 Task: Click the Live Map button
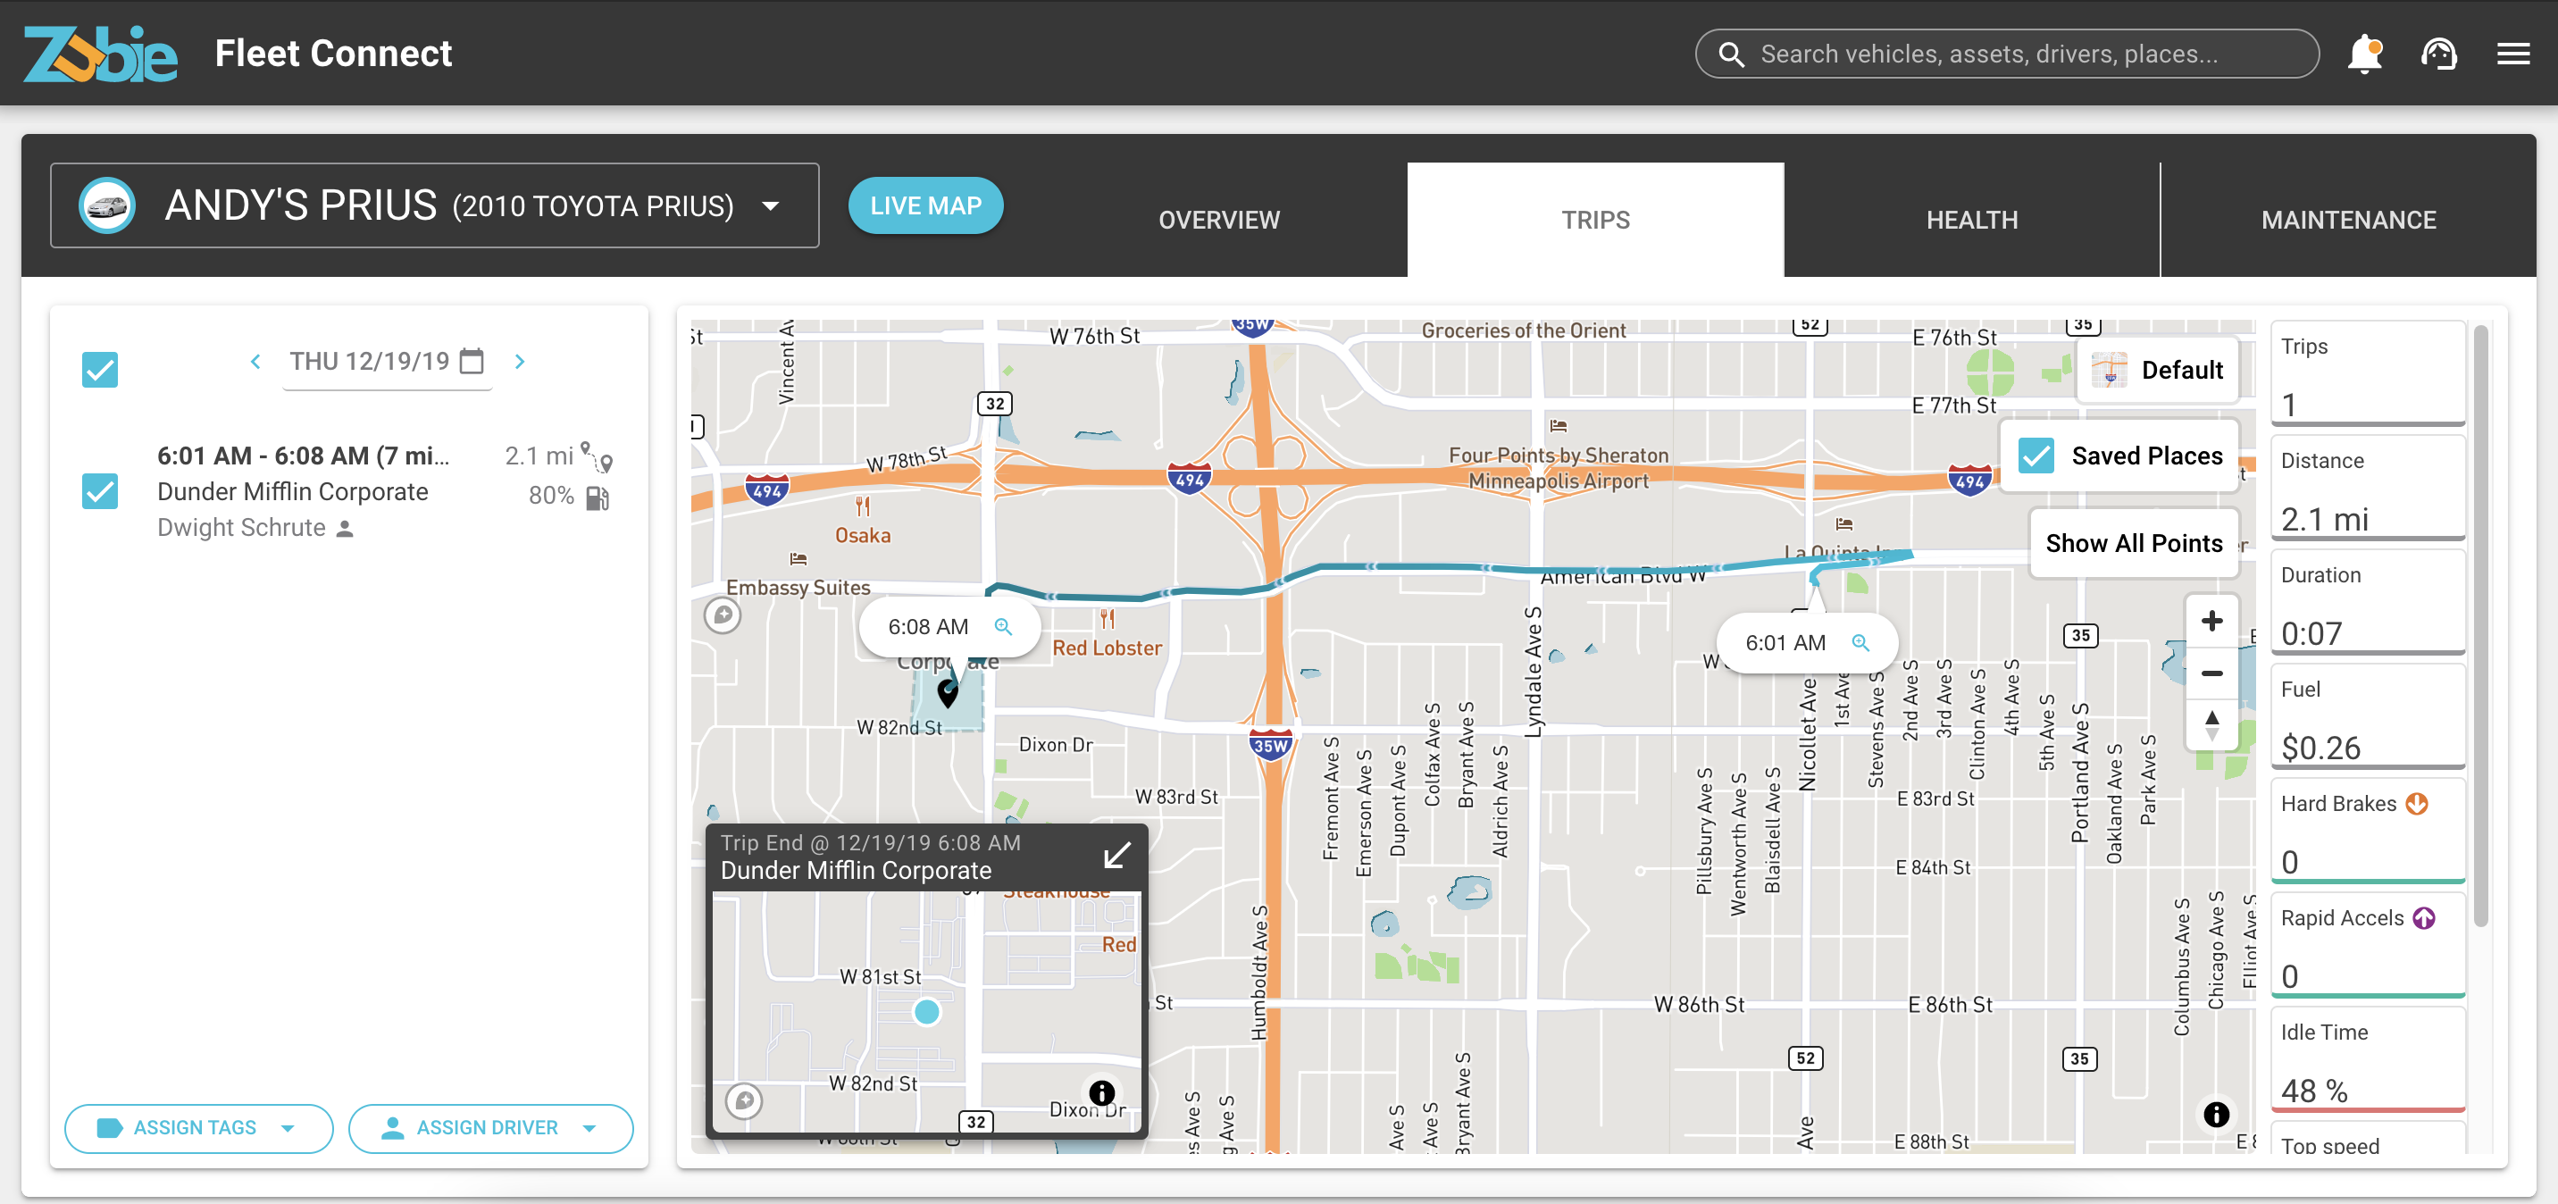[925, 205]
